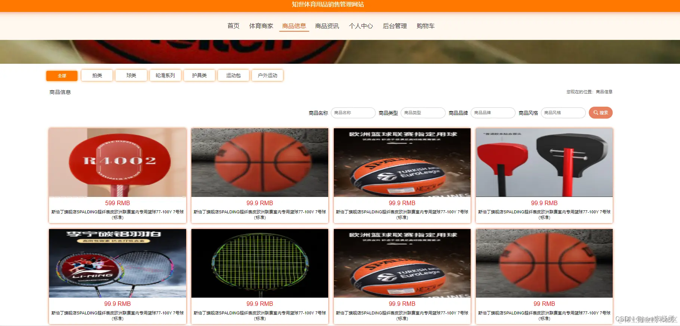
Task: Click the 搜索 button with magnifier icon
Action: coord(600,113)
